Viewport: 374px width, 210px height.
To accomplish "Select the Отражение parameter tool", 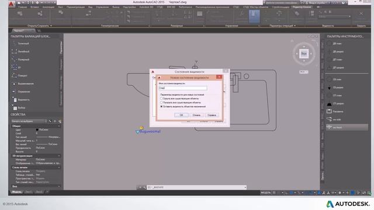I will pyautogui.click(x=21, y=92).
